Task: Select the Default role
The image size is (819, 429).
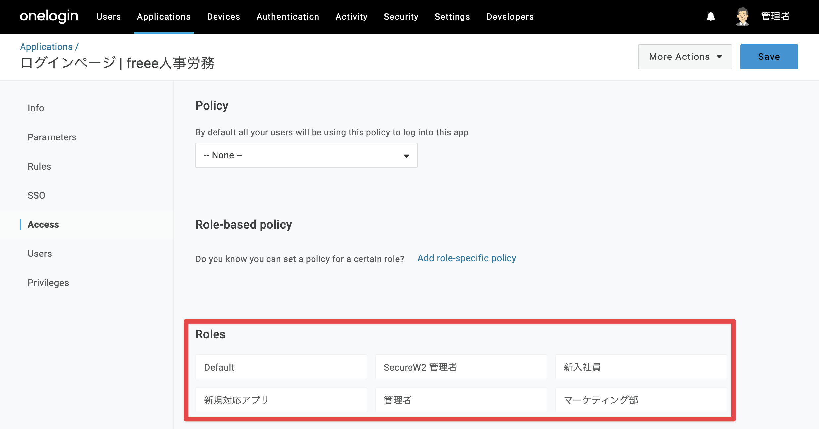Action: [x=281, y=367]
